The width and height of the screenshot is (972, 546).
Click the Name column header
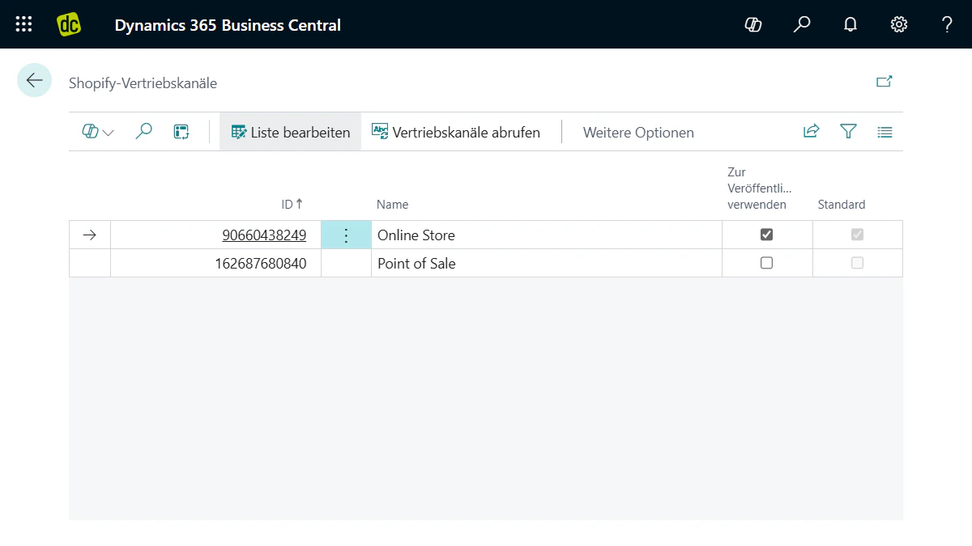click(392, 205)
